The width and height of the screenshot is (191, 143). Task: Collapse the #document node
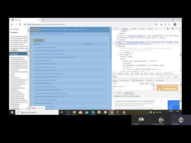(117, 46)
